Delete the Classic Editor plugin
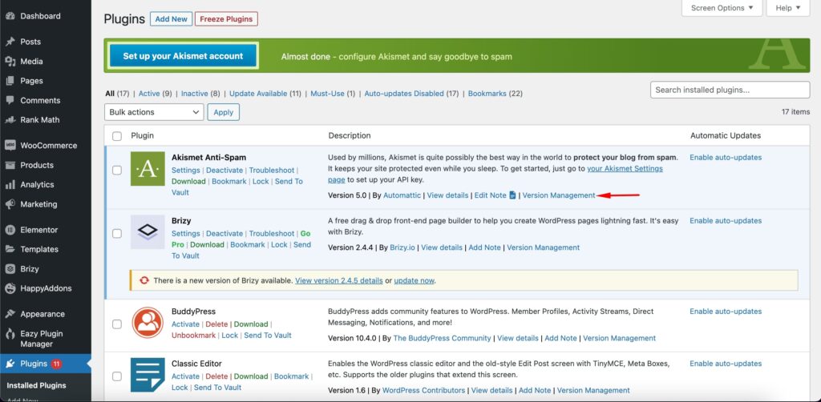Image resolution: width=821 pixels, height=402 pixels. (x=216, y=376)
